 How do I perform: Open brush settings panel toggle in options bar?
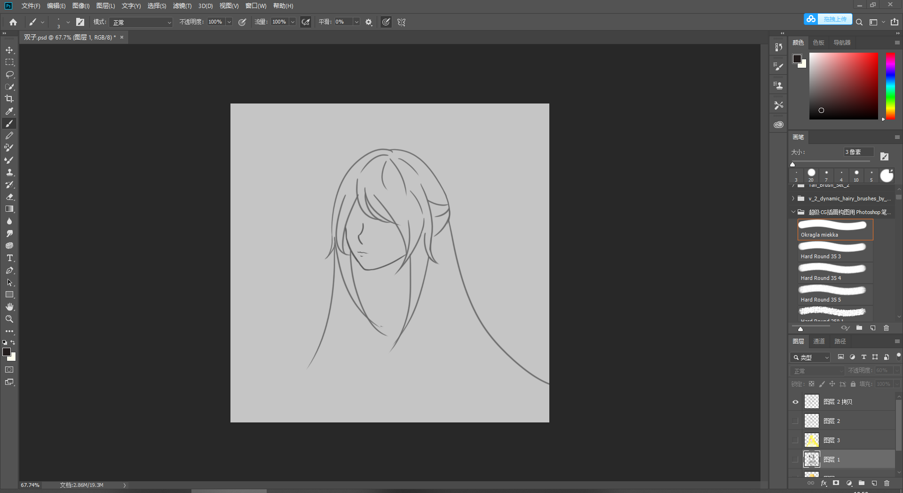point(80,22)
